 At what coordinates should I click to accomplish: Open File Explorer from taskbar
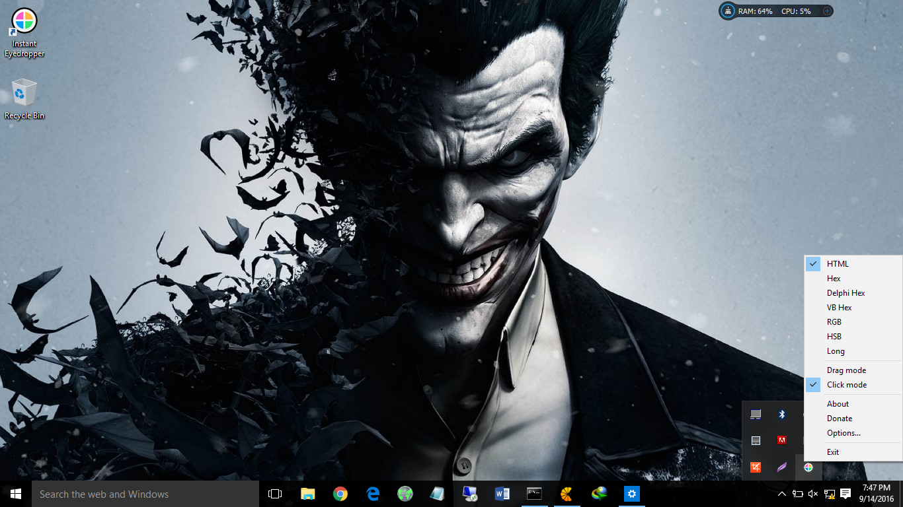tap(308, 494)
